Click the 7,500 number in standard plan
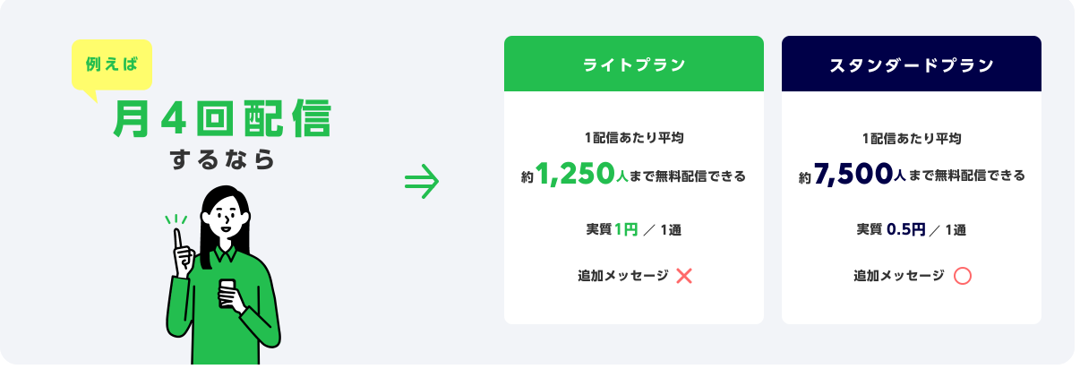This screenshot has width=1080, height=369. tap(853, 175)
